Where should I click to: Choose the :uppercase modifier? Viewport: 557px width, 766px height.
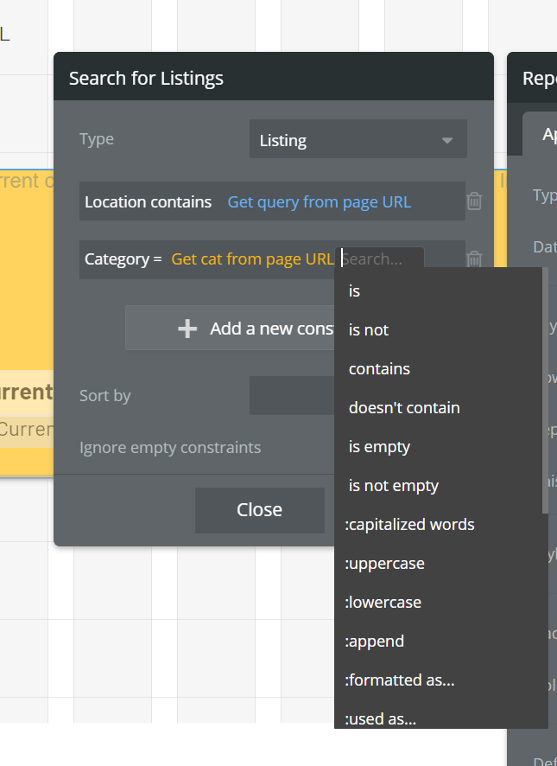(x=384, y=564)
